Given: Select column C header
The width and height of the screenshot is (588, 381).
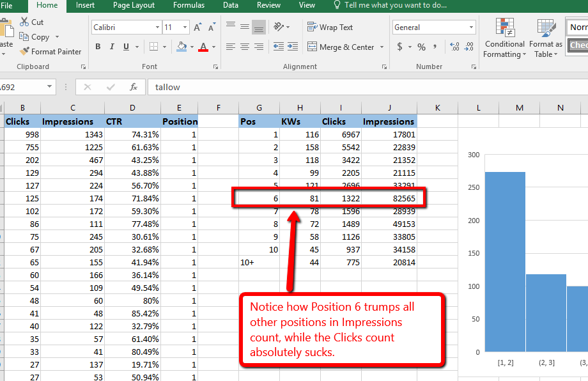Looking at the screenshot, I should coord(72,108).
